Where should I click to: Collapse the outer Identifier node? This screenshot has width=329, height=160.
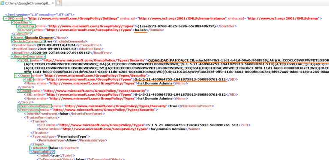click(9, 22)
